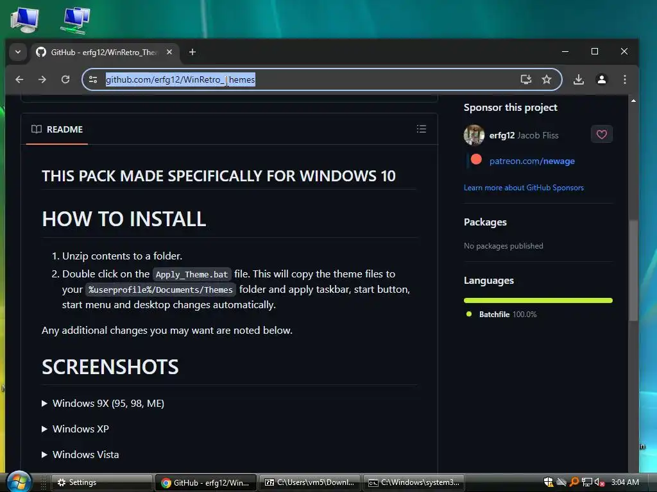
Task: Click the orange magnifier tray icon
Action: click(x=574, y=482)
